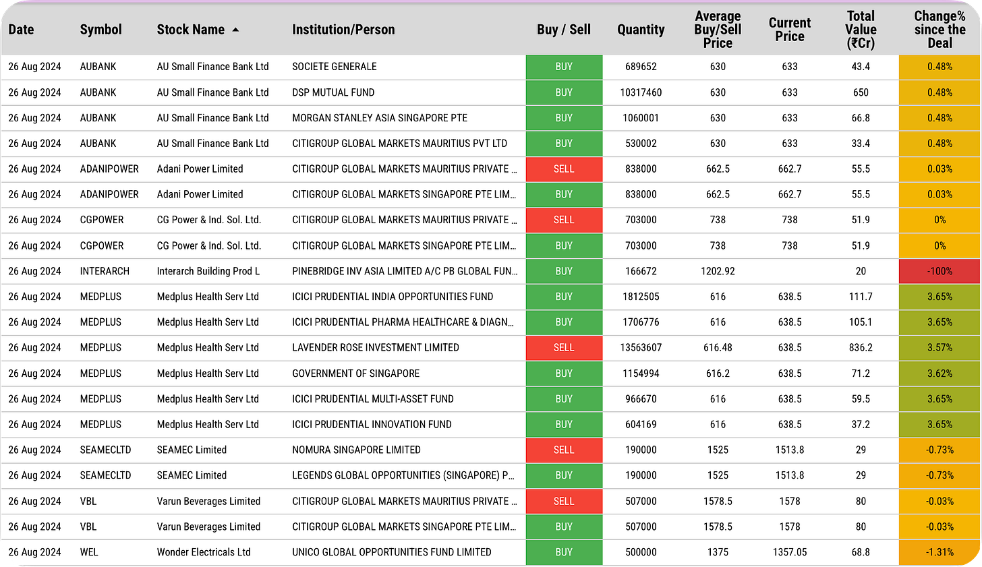Click total value 111.7

coord(861,297)
